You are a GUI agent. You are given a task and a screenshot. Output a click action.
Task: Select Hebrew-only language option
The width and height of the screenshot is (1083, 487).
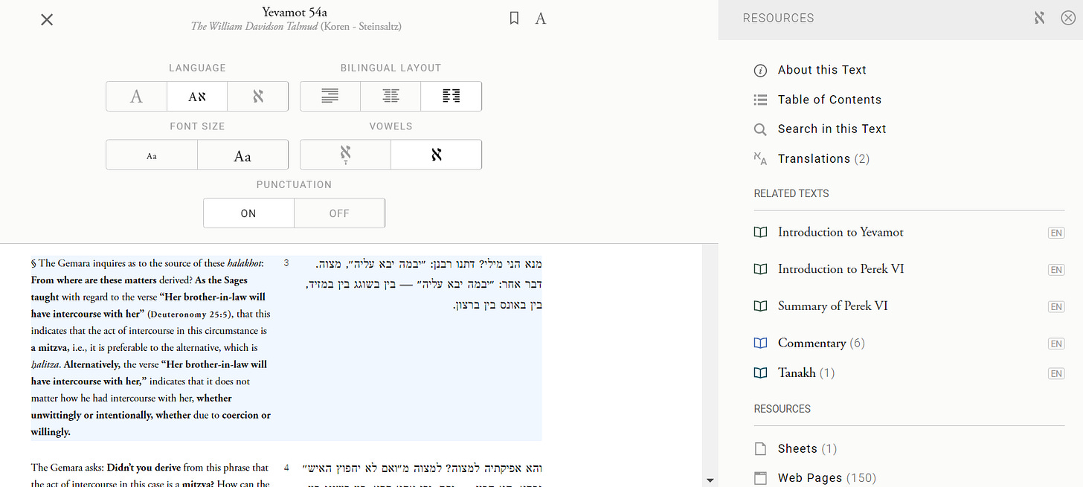tap(258, 96)
